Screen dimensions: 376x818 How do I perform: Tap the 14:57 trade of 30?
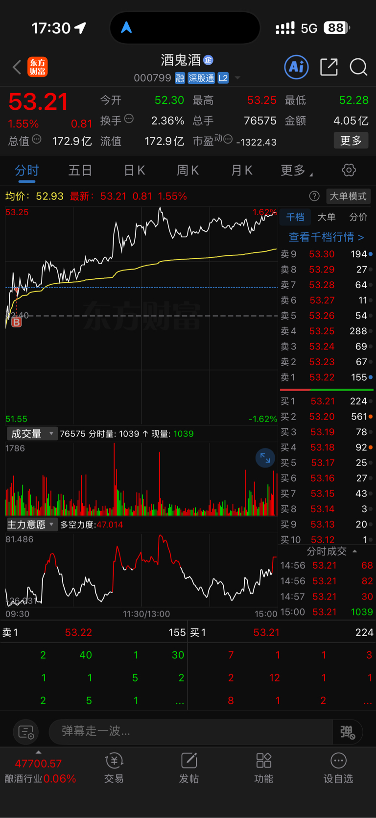(327, 596)
